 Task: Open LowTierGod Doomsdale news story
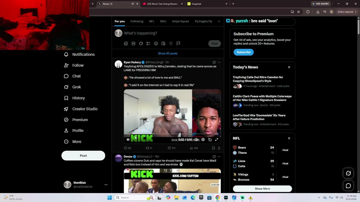tap(262, 120)
